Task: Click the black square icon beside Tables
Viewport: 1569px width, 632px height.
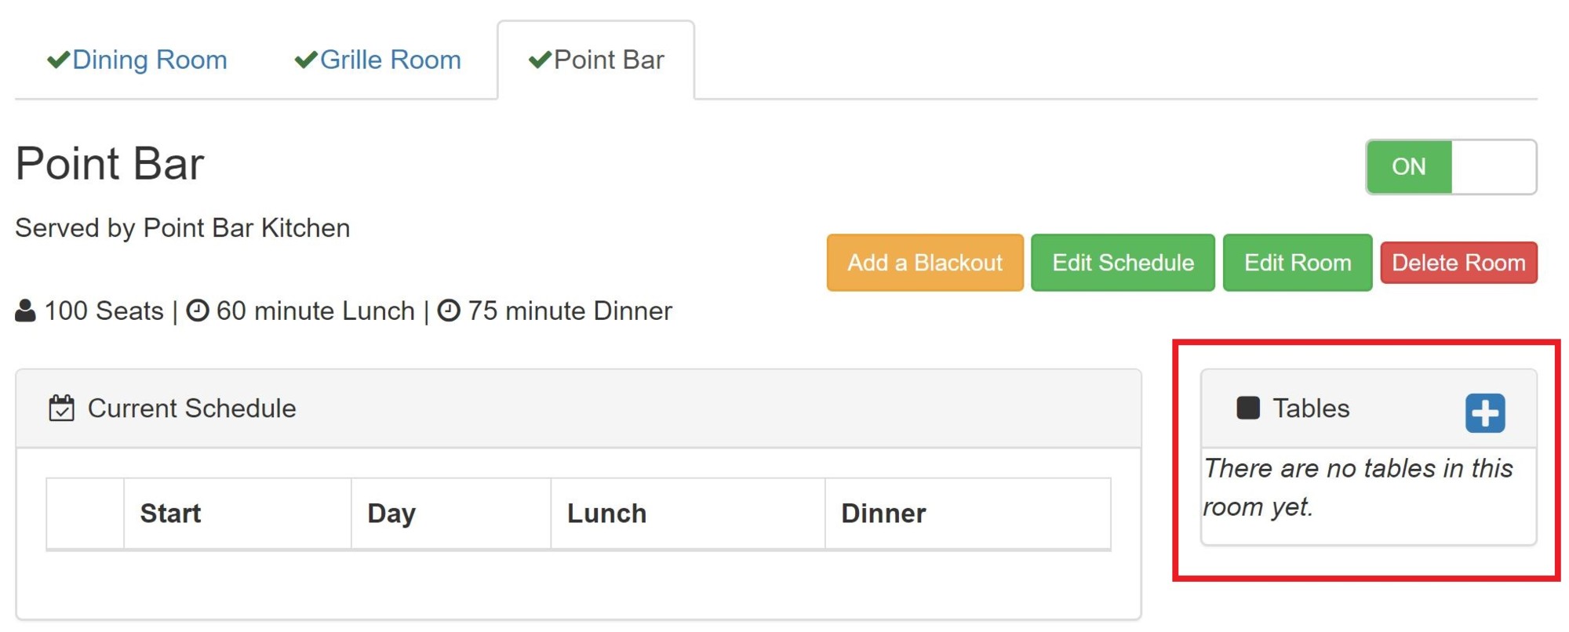Action: click(x=1247, y=408)
